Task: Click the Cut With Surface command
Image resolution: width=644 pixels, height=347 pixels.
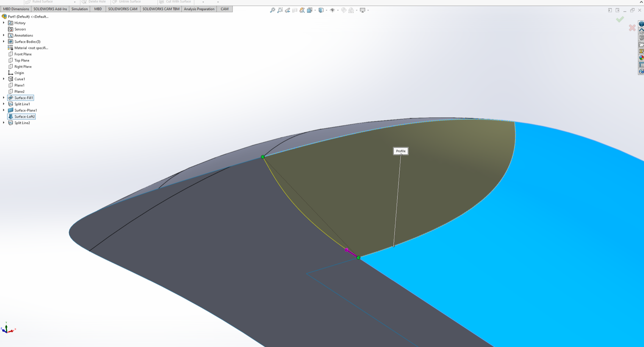Action: click(x=175, y=2)
